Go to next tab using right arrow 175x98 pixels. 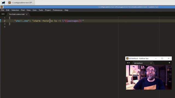4,14
